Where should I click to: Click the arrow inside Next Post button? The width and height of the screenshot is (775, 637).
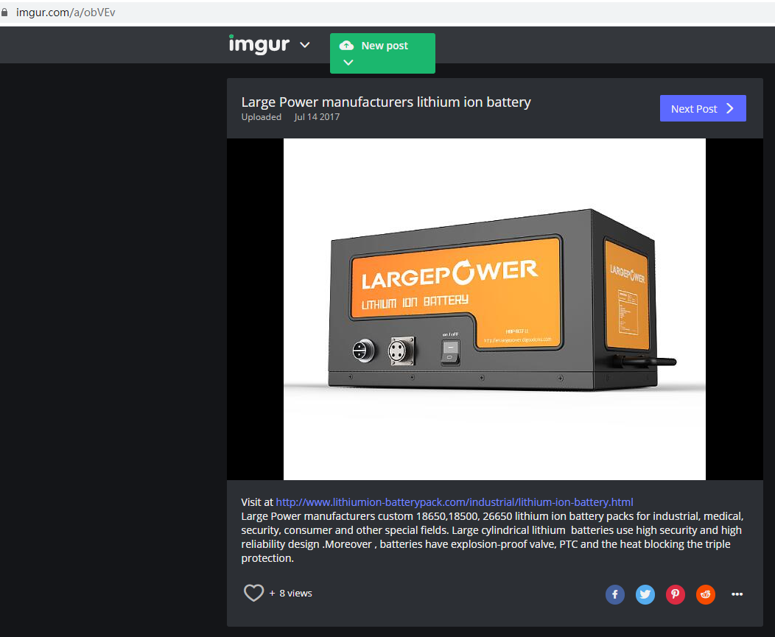[730, 108]
